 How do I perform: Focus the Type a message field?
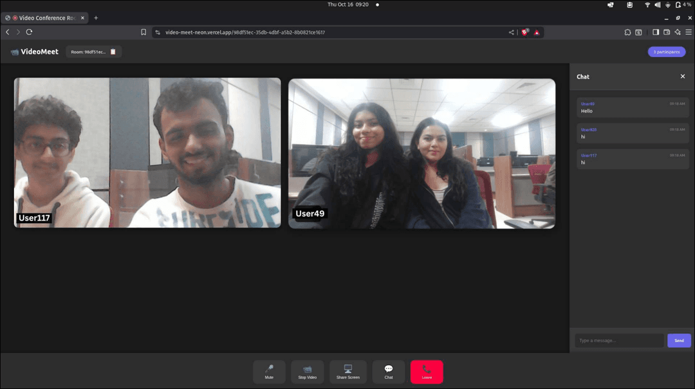click(618, 340)
